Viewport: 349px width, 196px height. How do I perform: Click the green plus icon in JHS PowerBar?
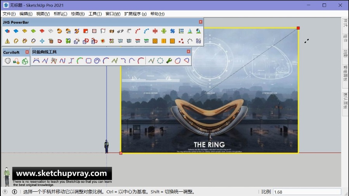coord(164,31)
